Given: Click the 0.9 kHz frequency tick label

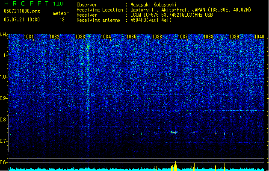Looking at the screenshot, I should (x=3, y=98).
